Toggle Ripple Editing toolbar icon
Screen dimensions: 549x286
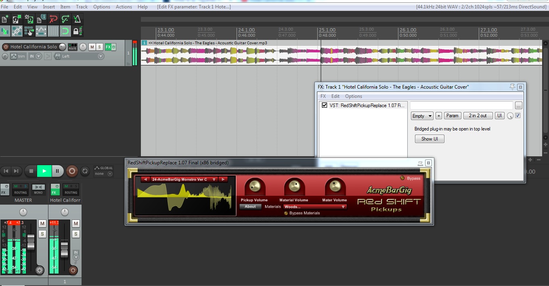[29, 31]
